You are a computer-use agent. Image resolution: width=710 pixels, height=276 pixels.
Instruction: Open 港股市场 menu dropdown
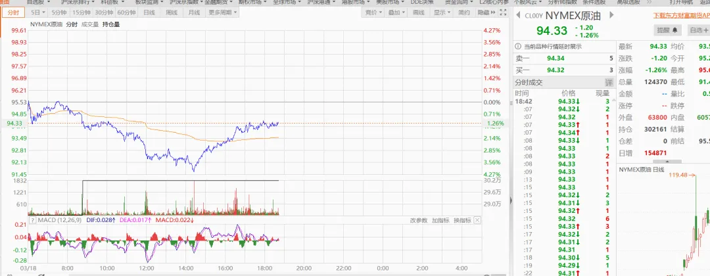tap(357, 2)
